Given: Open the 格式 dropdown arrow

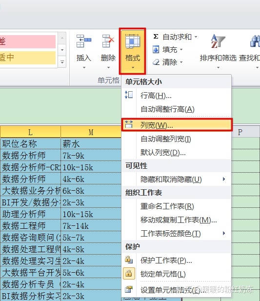Looking at the screenshot, I should [133, 68].
